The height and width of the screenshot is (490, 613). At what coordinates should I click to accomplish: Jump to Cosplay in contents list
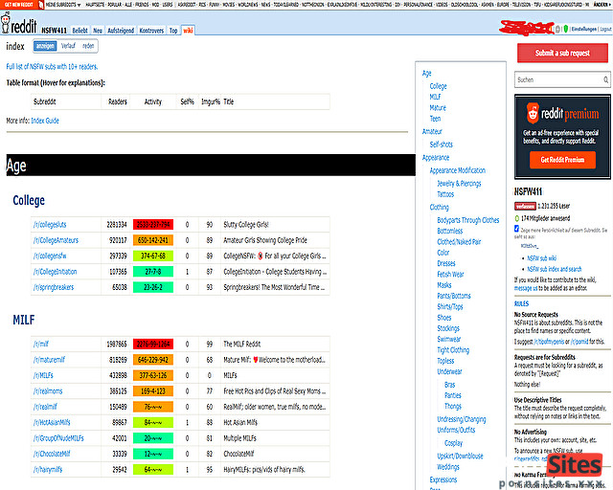(x=453, y=443)
